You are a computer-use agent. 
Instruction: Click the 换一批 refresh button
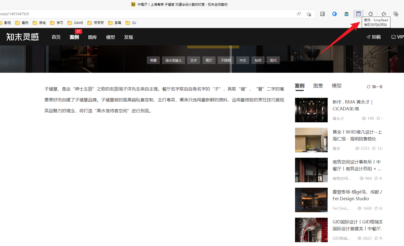[375, 87]
